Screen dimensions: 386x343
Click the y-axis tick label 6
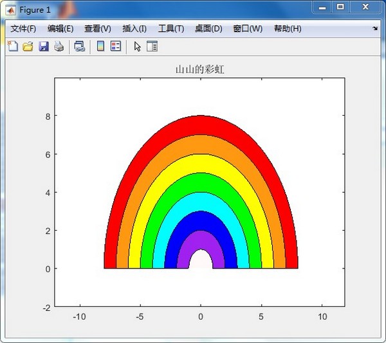(48, 155)
